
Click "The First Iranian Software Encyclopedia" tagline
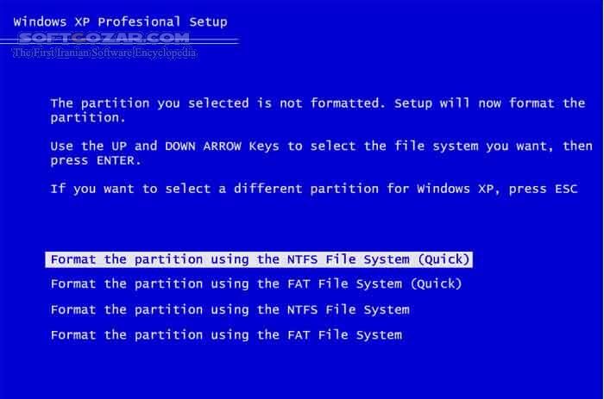[104, 53]
